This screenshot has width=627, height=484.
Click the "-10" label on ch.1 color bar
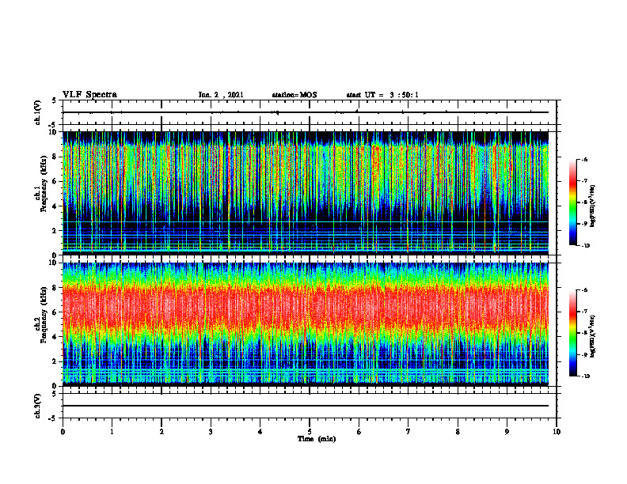pos(586,246)
